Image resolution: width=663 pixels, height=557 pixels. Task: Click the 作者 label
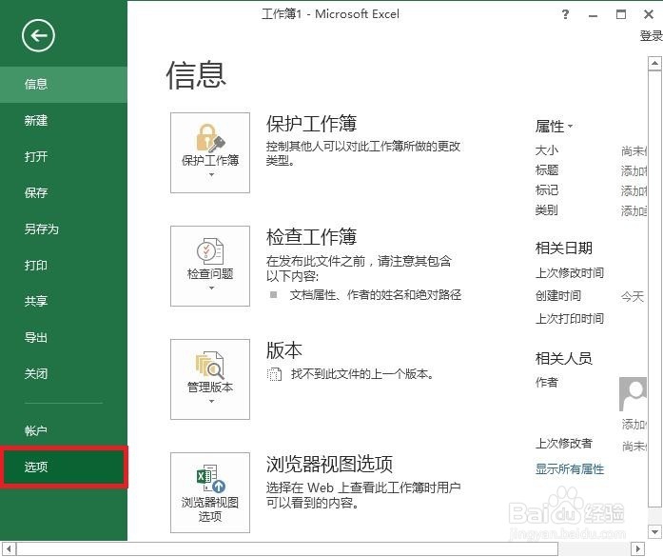coord(547,382)
